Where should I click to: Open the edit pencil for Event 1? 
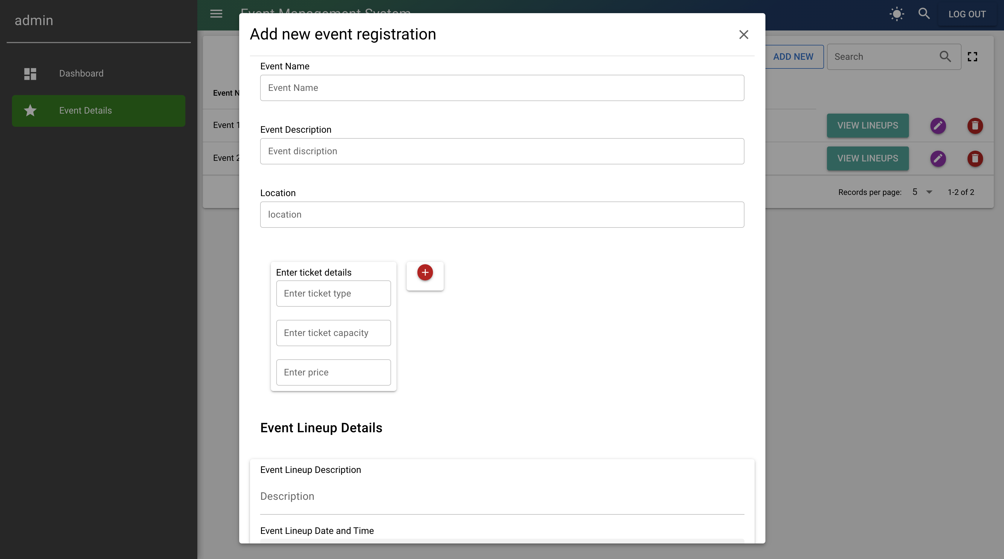[x=938, y=126]
